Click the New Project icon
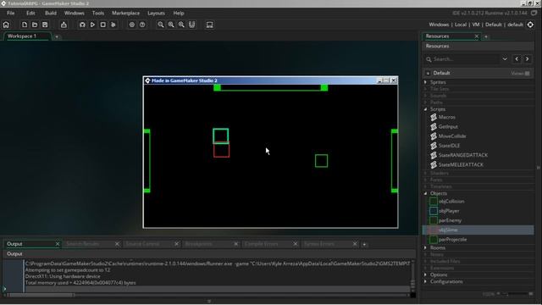The image size is (542, 305). (25, 25)
